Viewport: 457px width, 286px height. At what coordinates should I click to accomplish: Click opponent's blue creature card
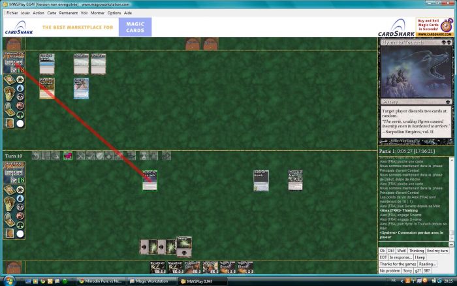(82, 88)
